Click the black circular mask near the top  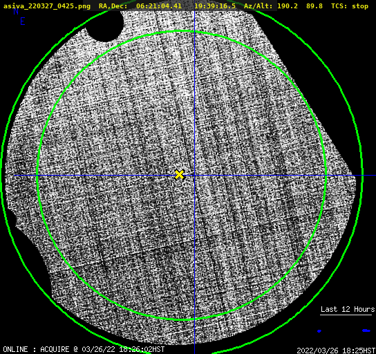pyautogui.click(x=104, y=26)
